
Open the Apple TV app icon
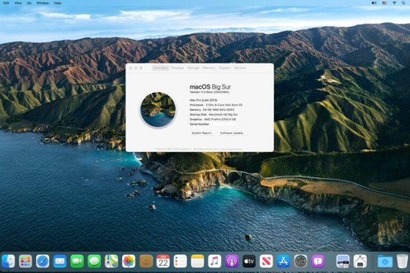(249, 261)
